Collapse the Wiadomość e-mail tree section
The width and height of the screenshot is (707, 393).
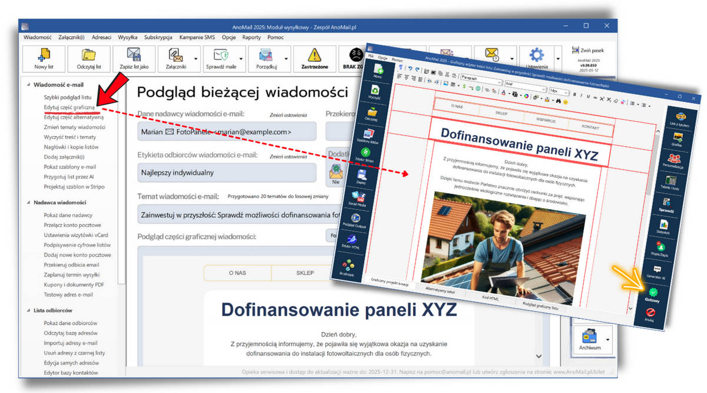pos(28,84)
